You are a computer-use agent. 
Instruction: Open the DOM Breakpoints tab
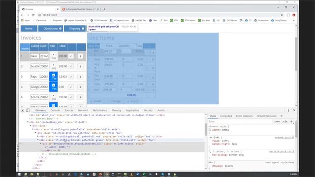(x=267, y=116)
